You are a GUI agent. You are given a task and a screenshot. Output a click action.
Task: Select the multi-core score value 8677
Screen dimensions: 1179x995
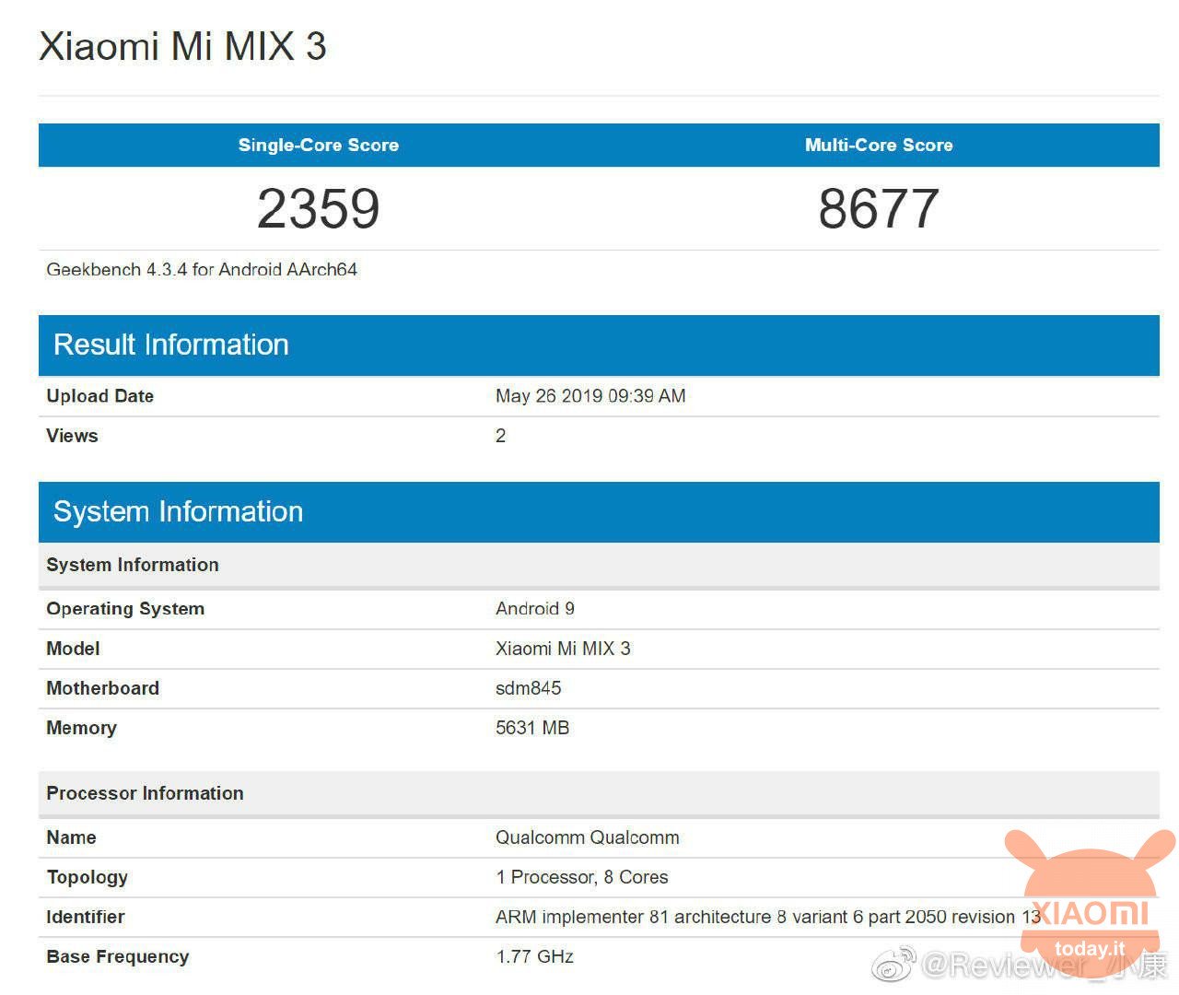pos(879,208)
